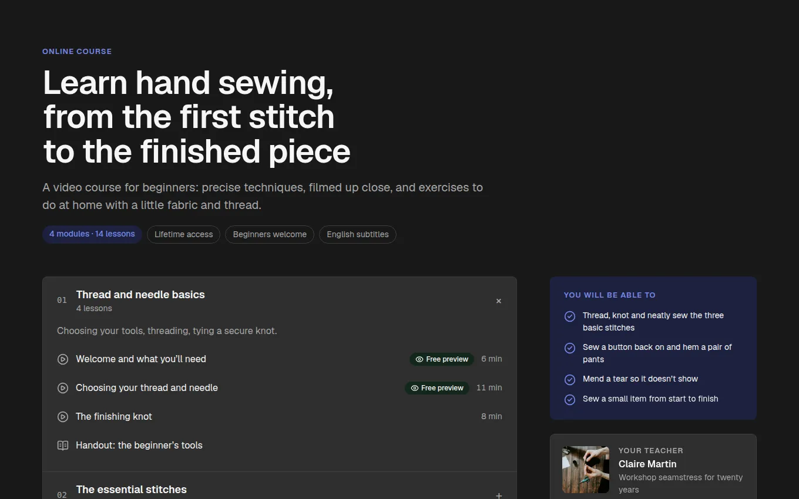Click eye icon in the 11 min lesson's Free preview badge
Image resolution: width=799 pixels, height=499 pixels.
[415, 388]
